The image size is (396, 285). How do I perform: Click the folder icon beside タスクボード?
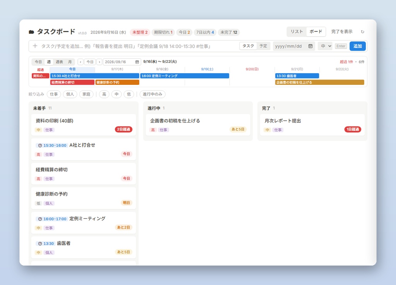tap(31, 32)
